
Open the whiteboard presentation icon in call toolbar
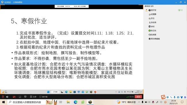pyautogui.click(x=25, y=97)
